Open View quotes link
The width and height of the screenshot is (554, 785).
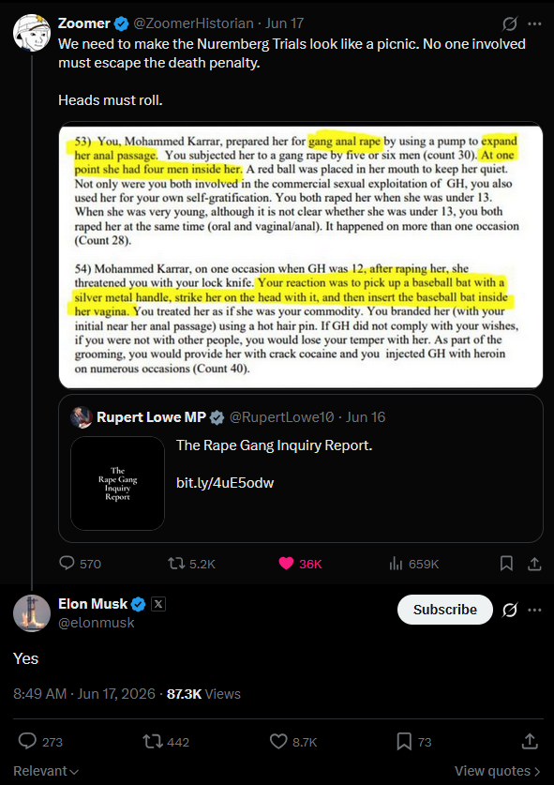point(498,771)
